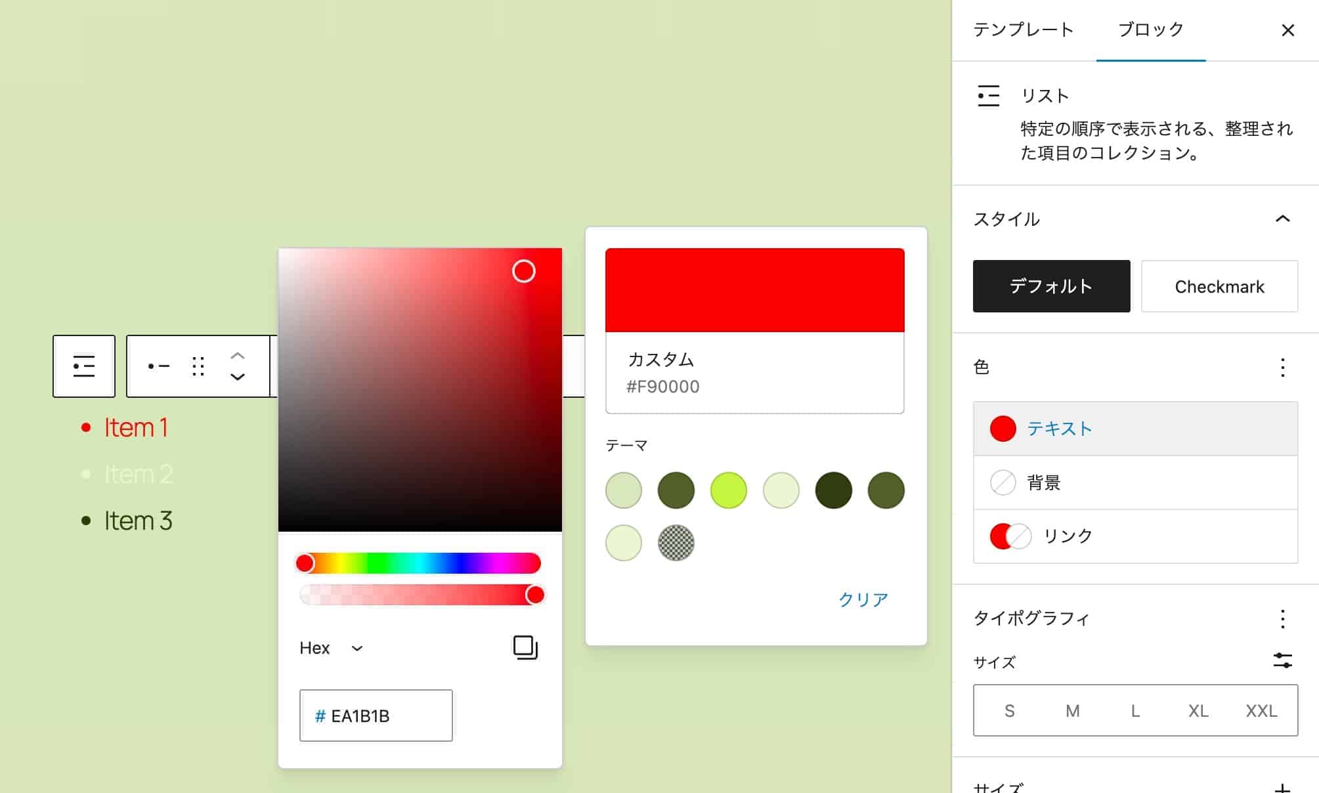
Task: Open the 背景 color setting
Action: click(x=1135, y=482)
